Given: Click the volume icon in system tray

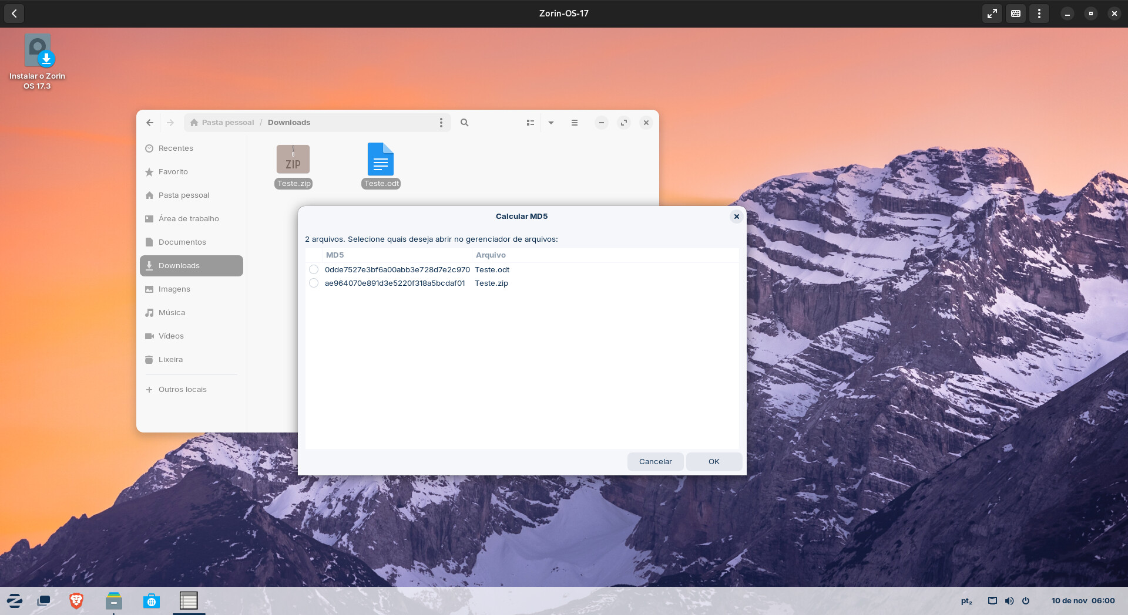Looking at the screenshot, I should 1009,600.
